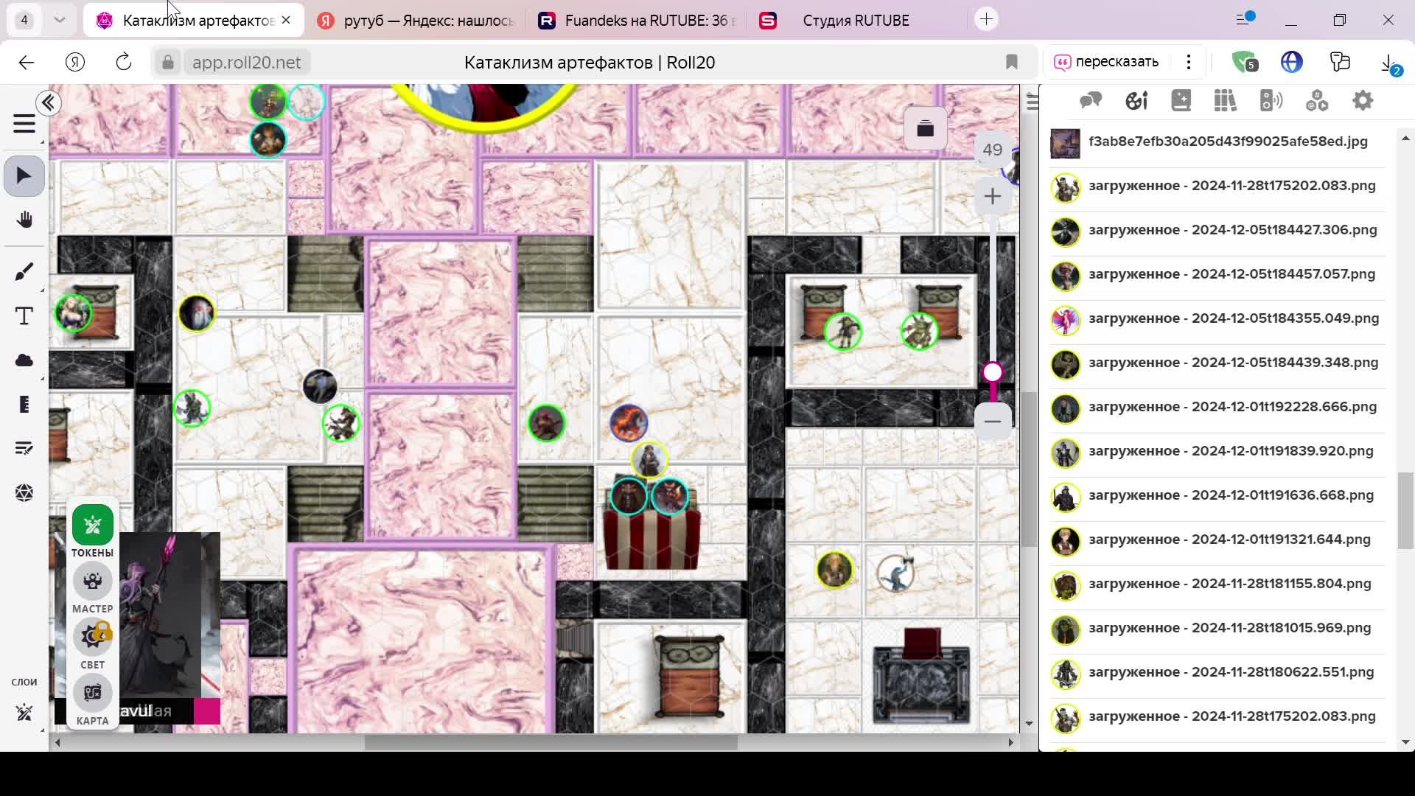Collapse the left toolbar with chevron
The width and height of the screenshot is (1415, 796).
(x=49, y=103)
